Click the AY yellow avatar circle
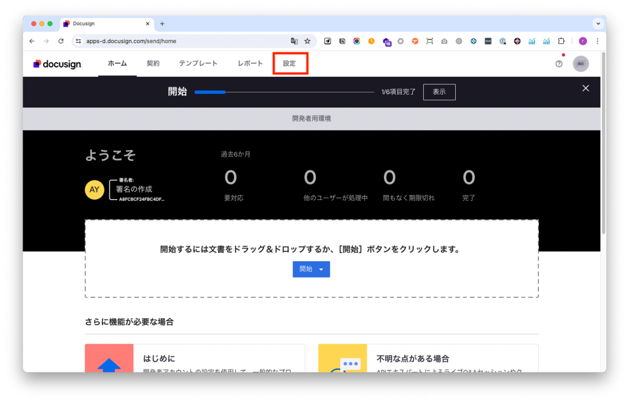 [94, 189]
